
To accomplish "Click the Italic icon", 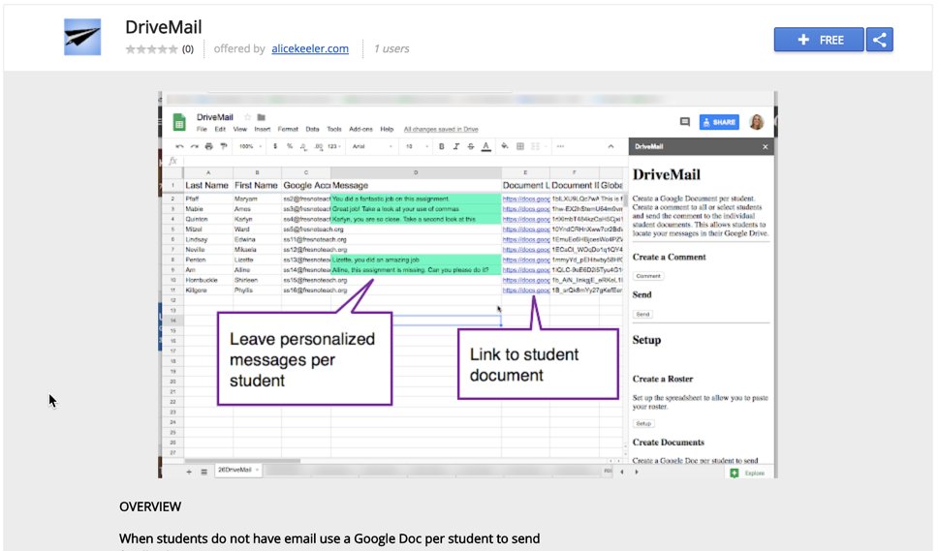I will point(456,146).
